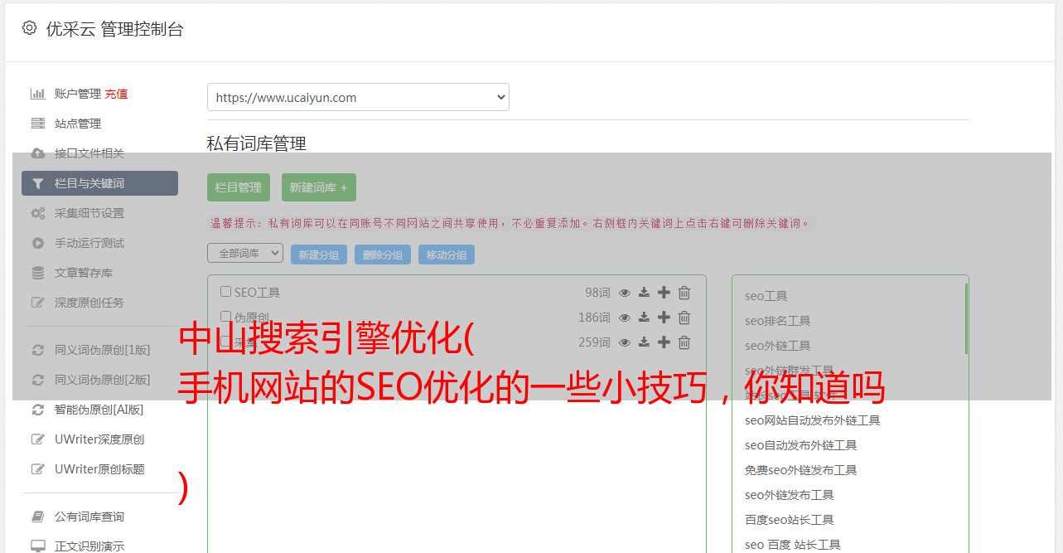
Task: Click the eye icon in the 259词 row
Action: click(x=625, y=342)
